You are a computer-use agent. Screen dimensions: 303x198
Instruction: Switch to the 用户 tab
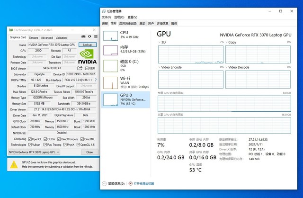point(151,24)
